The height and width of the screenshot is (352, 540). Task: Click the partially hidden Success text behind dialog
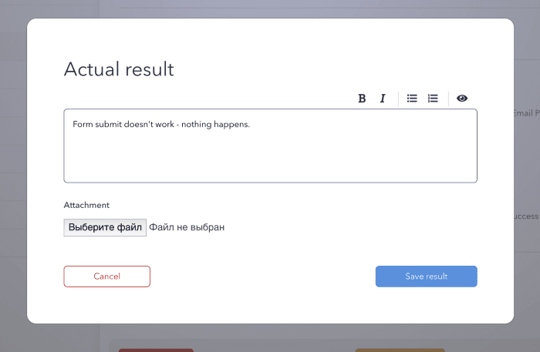pos(526,216)
